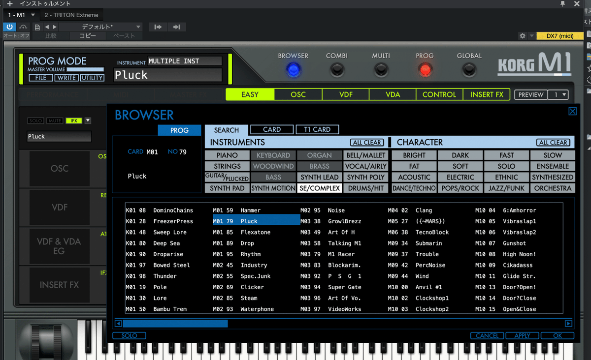This screenshot has width=591, height=360.
Task: Enable the MULTI mode button
Action: point(381,70)
